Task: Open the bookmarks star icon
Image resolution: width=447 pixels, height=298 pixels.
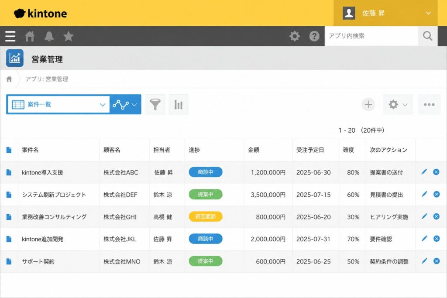Action: [x=69, y=36]
